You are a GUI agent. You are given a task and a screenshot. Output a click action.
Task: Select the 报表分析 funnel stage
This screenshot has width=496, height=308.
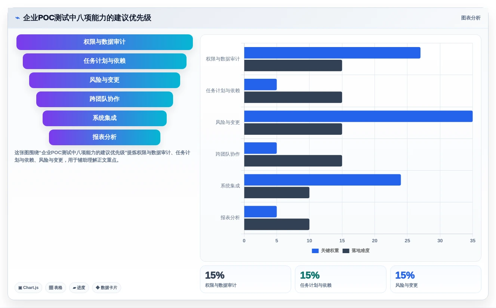(x=105, y=137)
